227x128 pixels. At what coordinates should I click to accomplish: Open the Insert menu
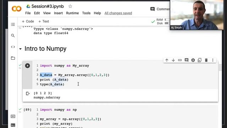(58, 13)
